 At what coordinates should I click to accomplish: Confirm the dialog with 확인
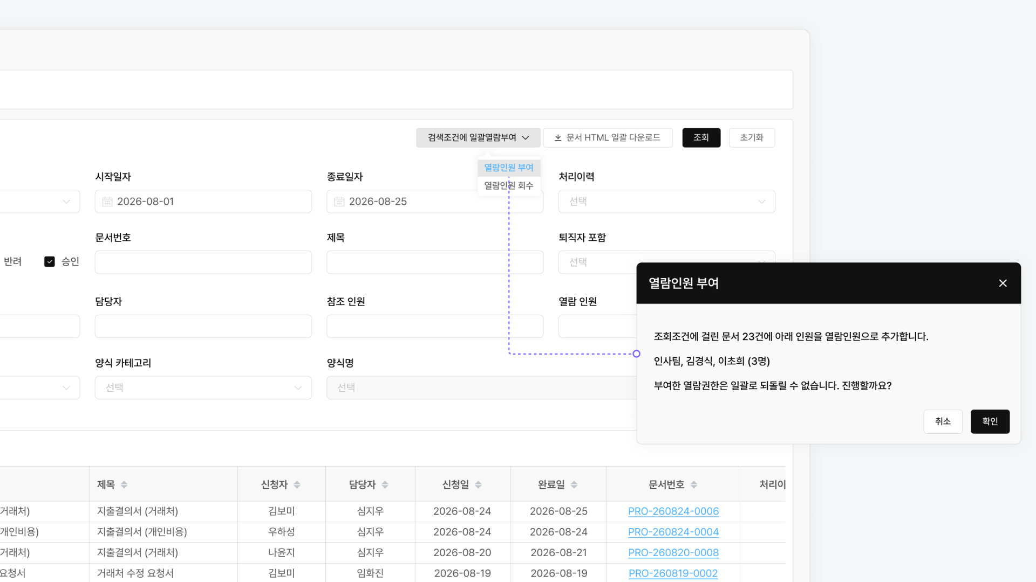click(x=990, y=421)
